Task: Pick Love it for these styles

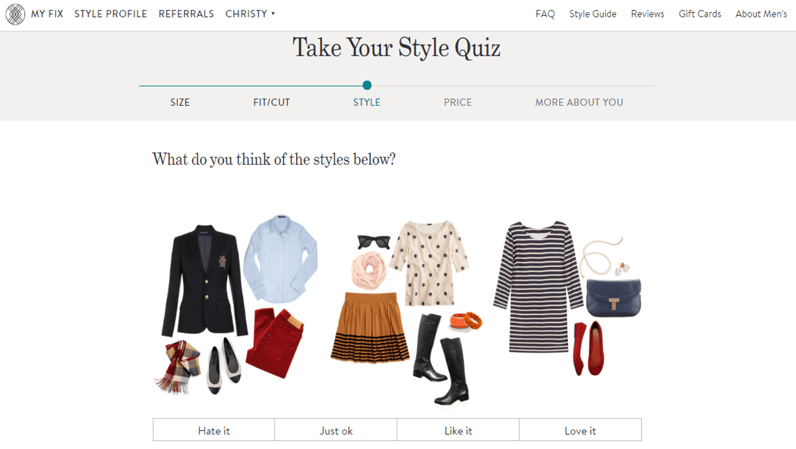Action: click(580, 430)
